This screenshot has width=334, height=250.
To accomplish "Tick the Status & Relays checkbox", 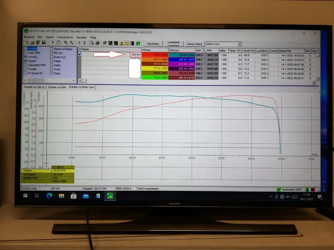I will [51, 49].
